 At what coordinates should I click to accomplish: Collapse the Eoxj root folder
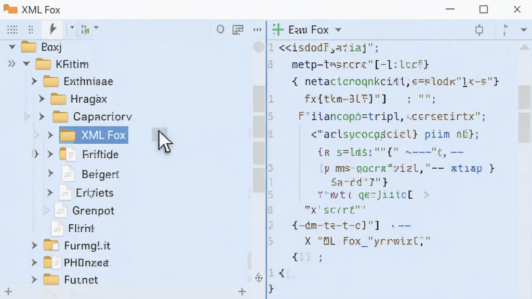pyautogui.click(x=12, y=47)
